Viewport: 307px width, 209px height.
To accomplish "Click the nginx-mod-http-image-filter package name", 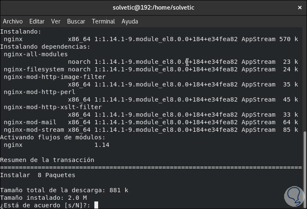I will (55, 77).
